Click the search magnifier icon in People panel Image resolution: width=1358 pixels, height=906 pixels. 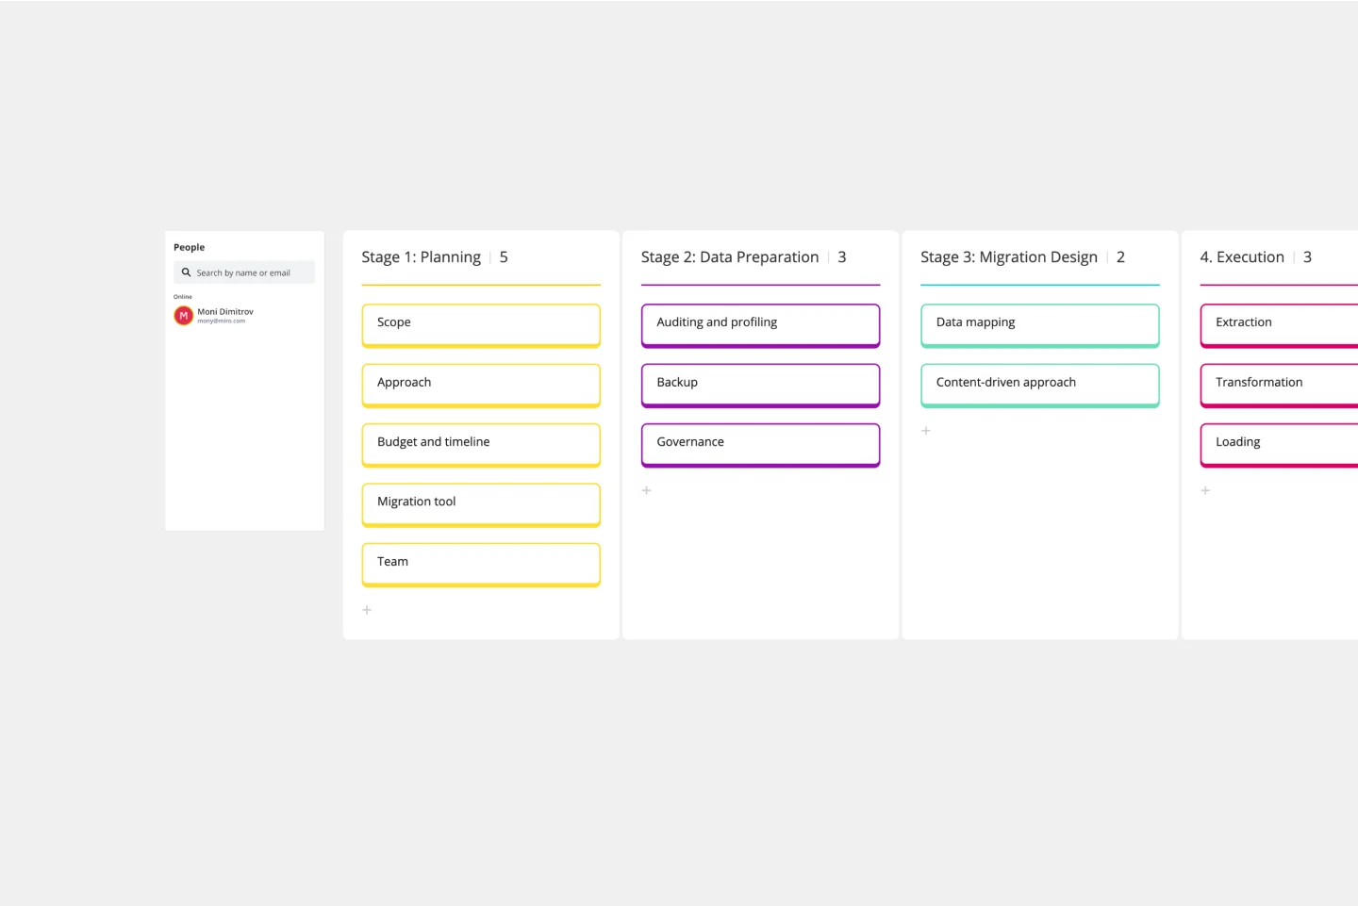click(186, 272)
